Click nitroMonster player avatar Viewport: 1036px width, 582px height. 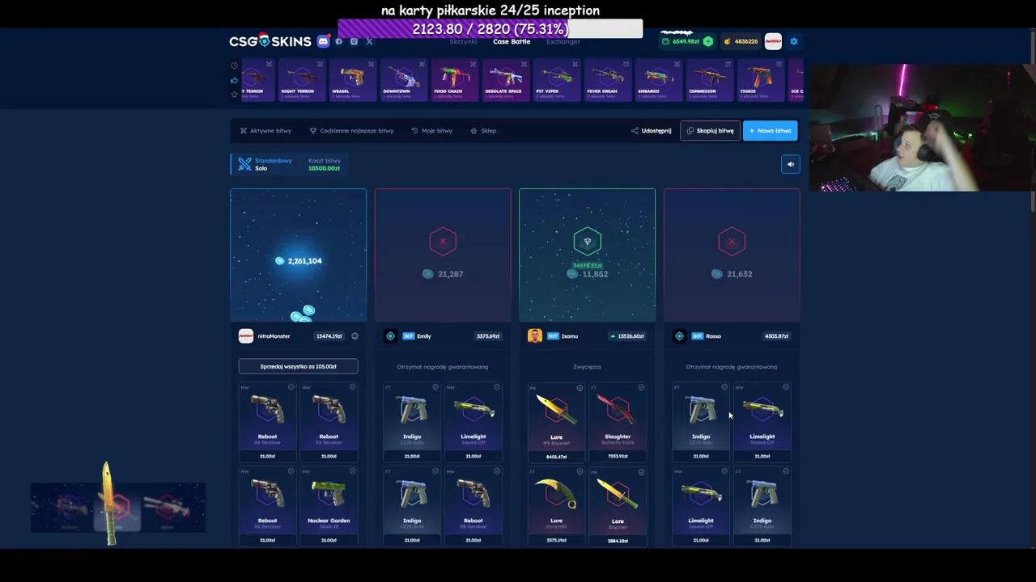pos(245,336)
